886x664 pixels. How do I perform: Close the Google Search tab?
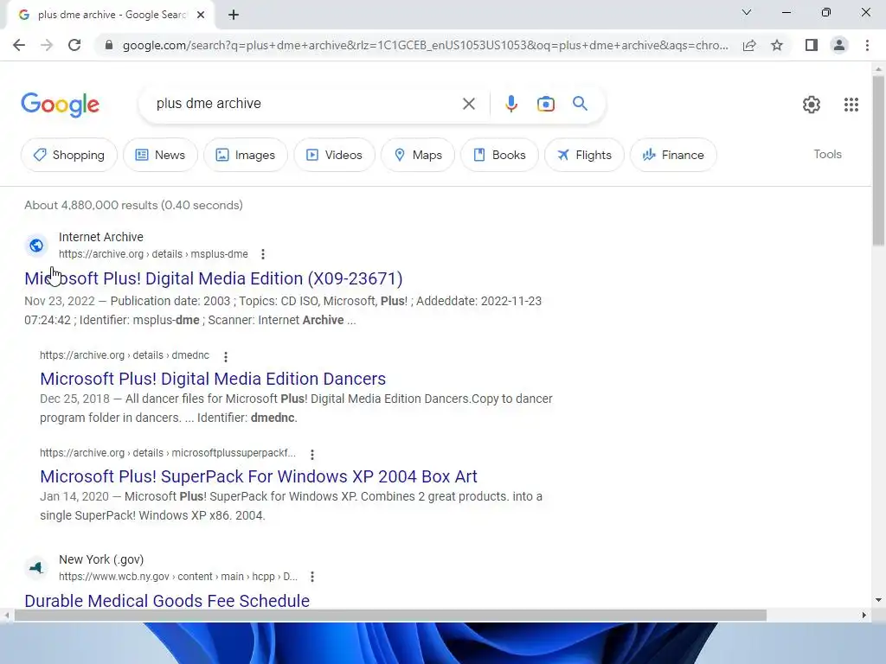201,15
